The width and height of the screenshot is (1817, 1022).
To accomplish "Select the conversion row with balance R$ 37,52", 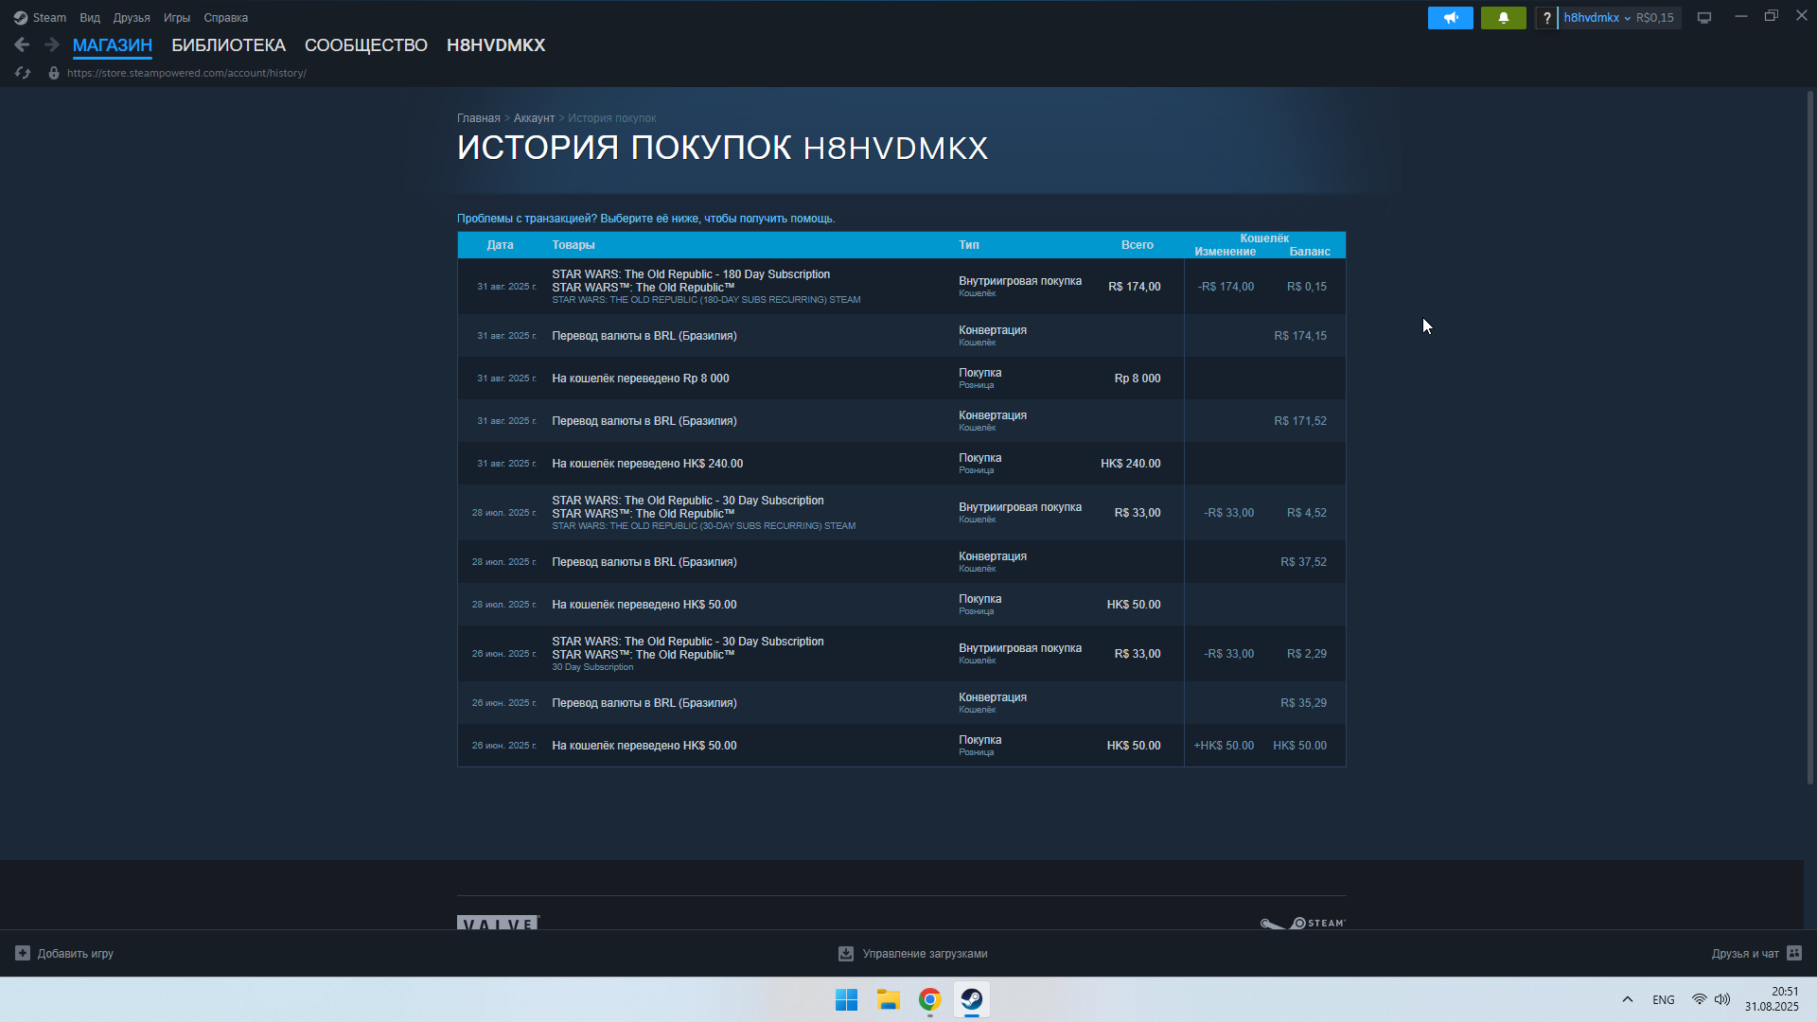I will pos(901,562).
